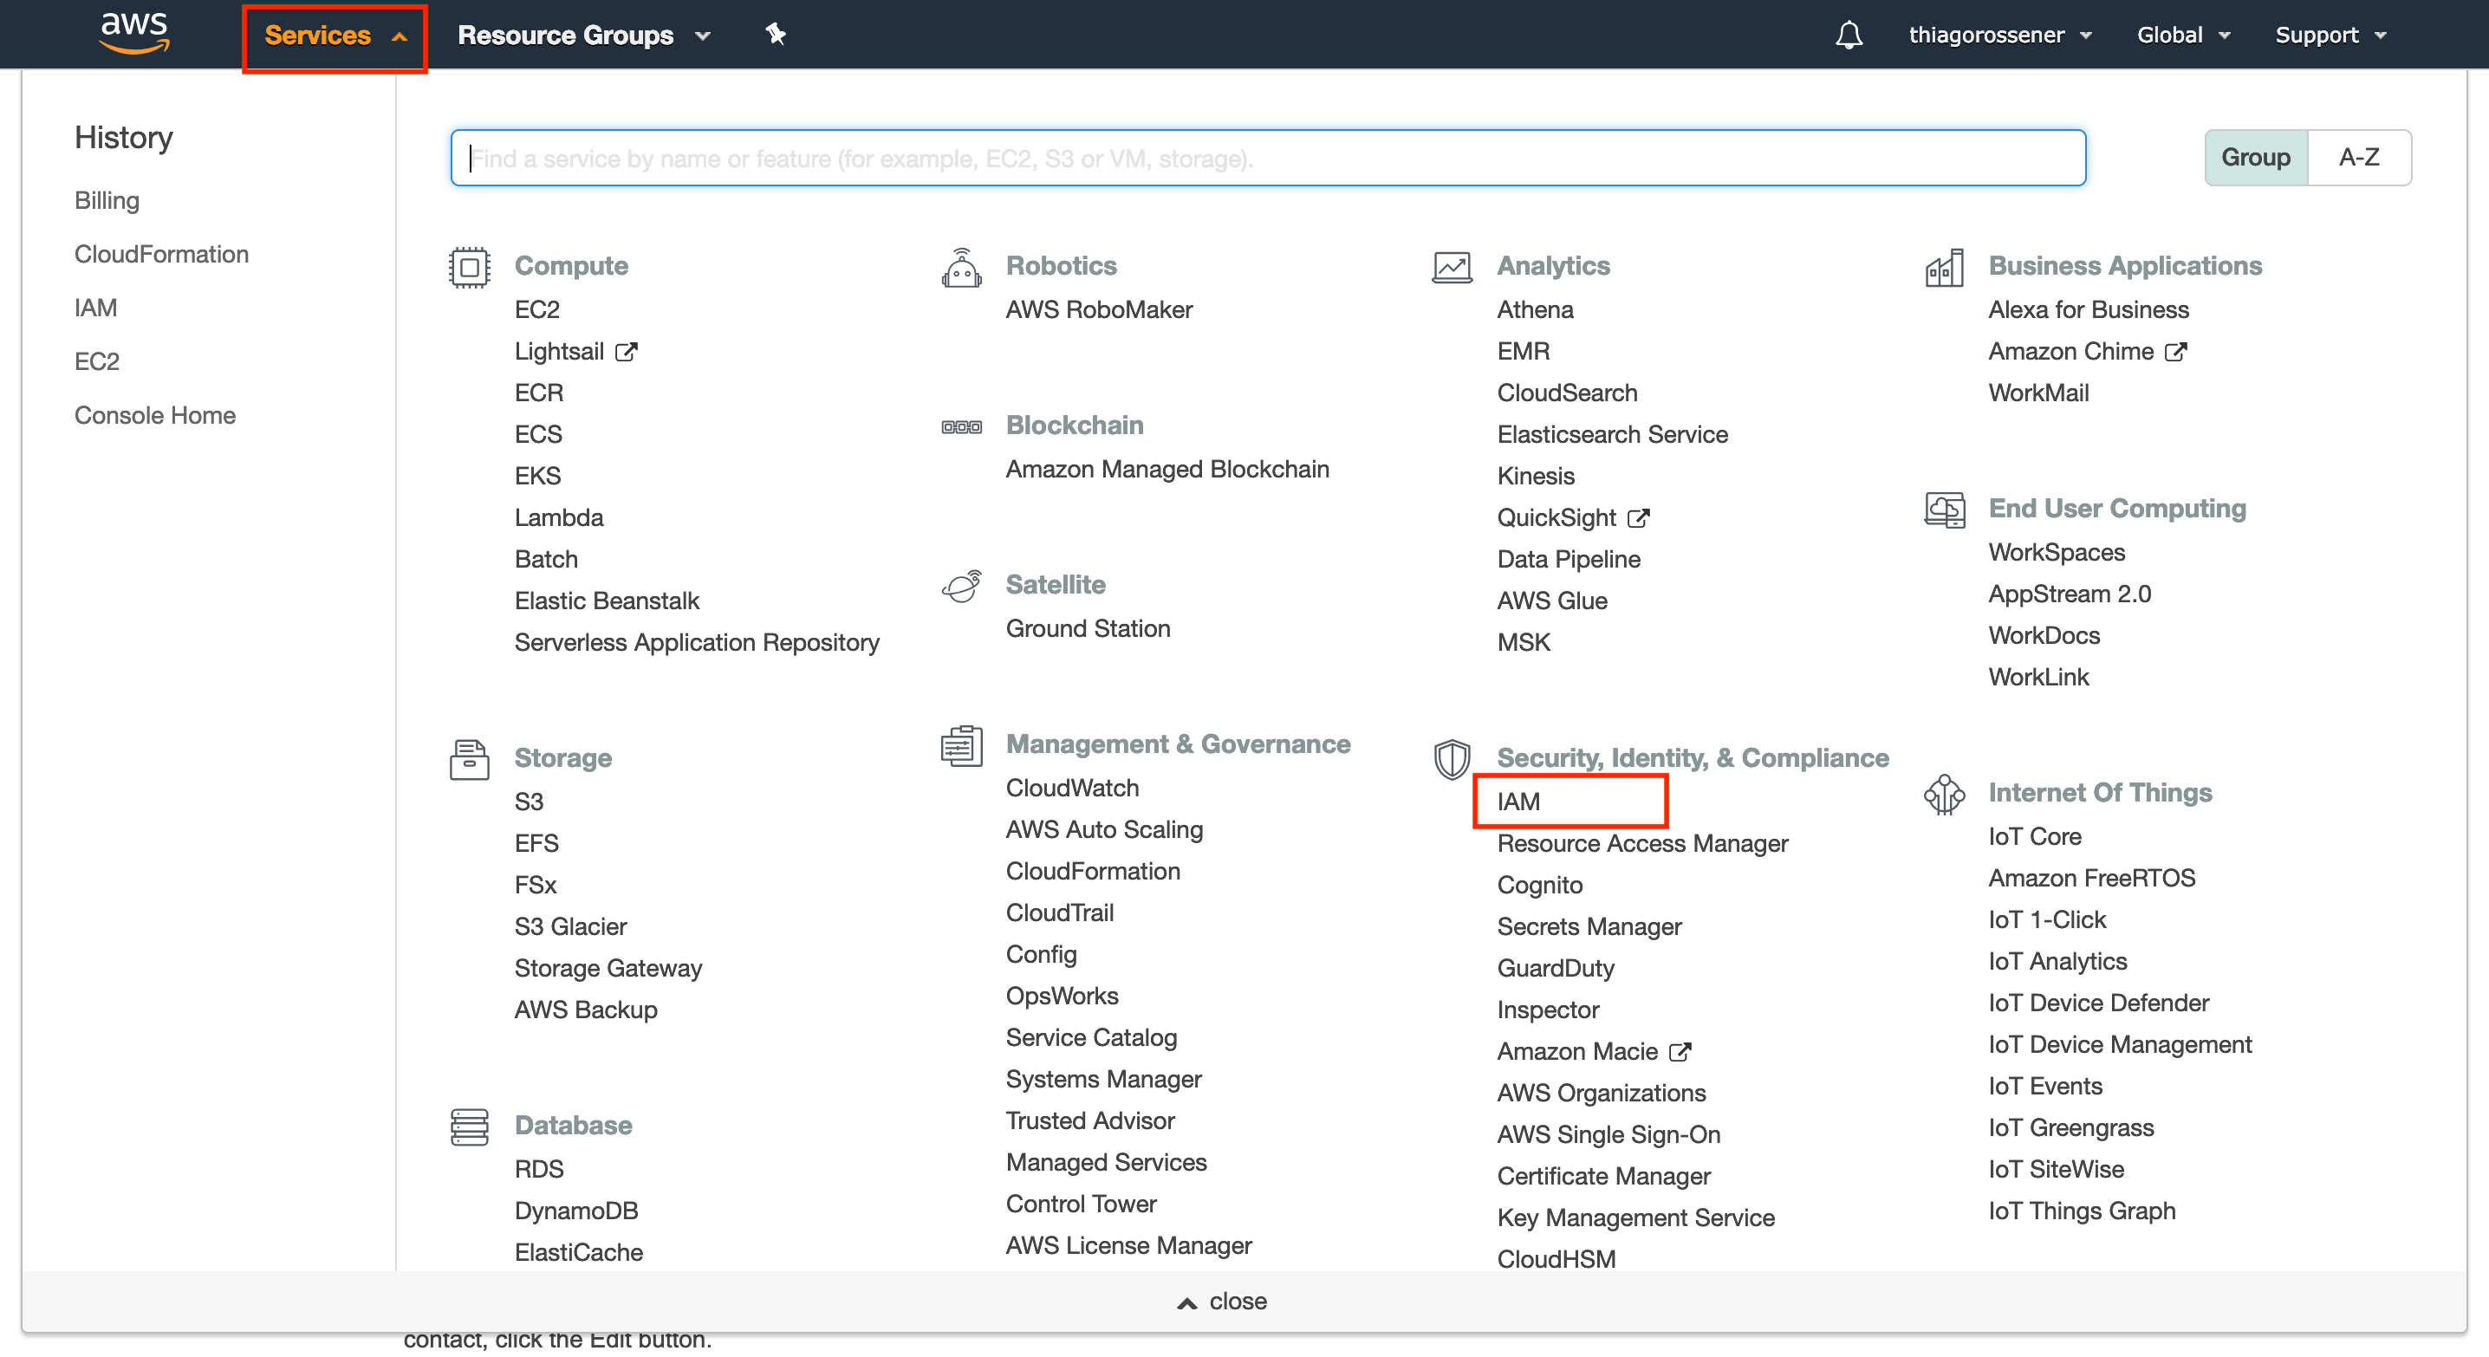Viewport: 2489px width, 1357px height.
Task: Collapse the Services dropdown menu
Action: [335, 36]
